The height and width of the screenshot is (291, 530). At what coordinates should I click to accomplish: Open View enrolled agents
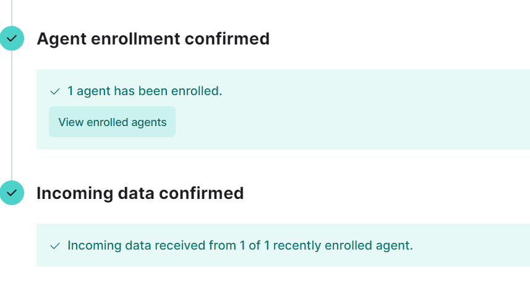[x=112, y=122]
